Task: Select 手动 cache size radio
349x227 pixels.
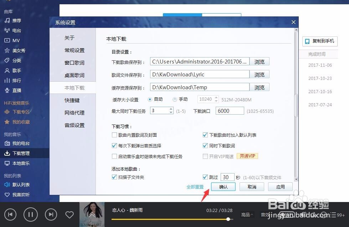Action: 175,99
